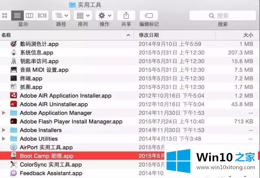Click Adobe AIR Uninstaller.app name
The image size is (260, 178).
tap(54, 104)
